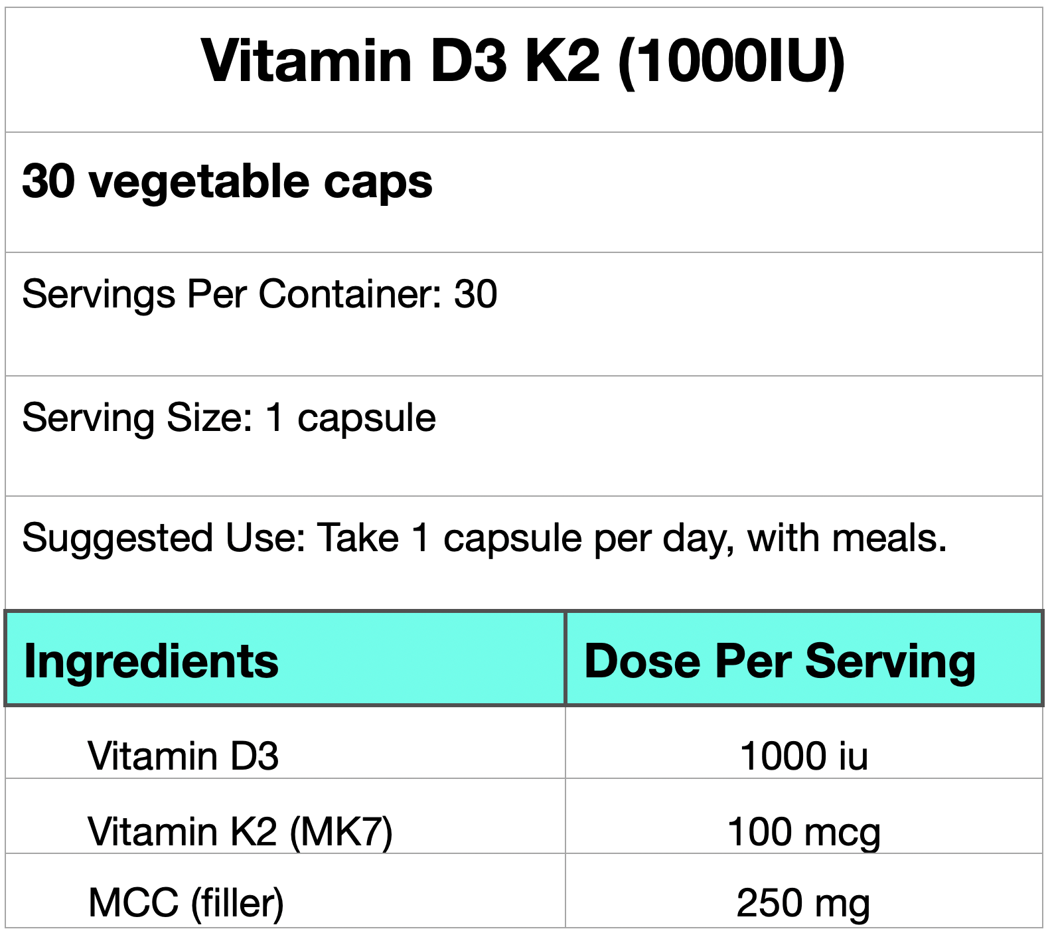Click the phrase "per day" in Suggested Use

pyautogui.click(x=664, y=538)
